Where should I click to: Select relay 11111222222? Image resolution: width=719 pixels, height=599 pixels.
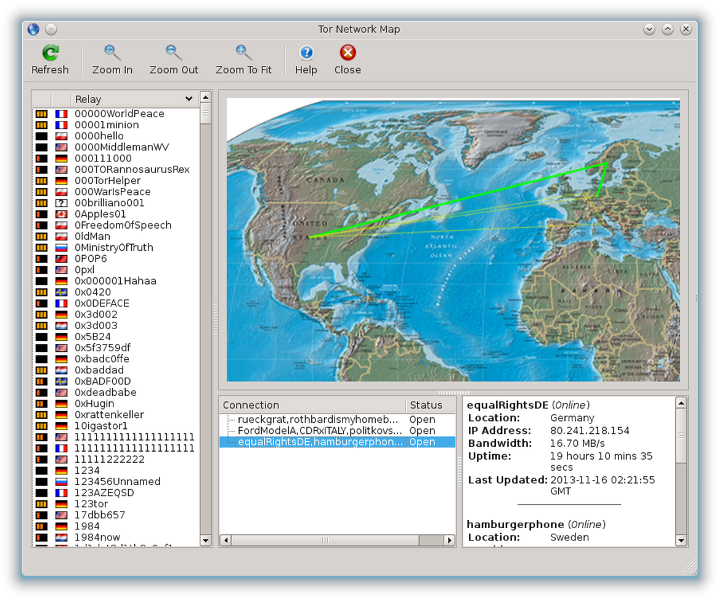tap(110, 459)
